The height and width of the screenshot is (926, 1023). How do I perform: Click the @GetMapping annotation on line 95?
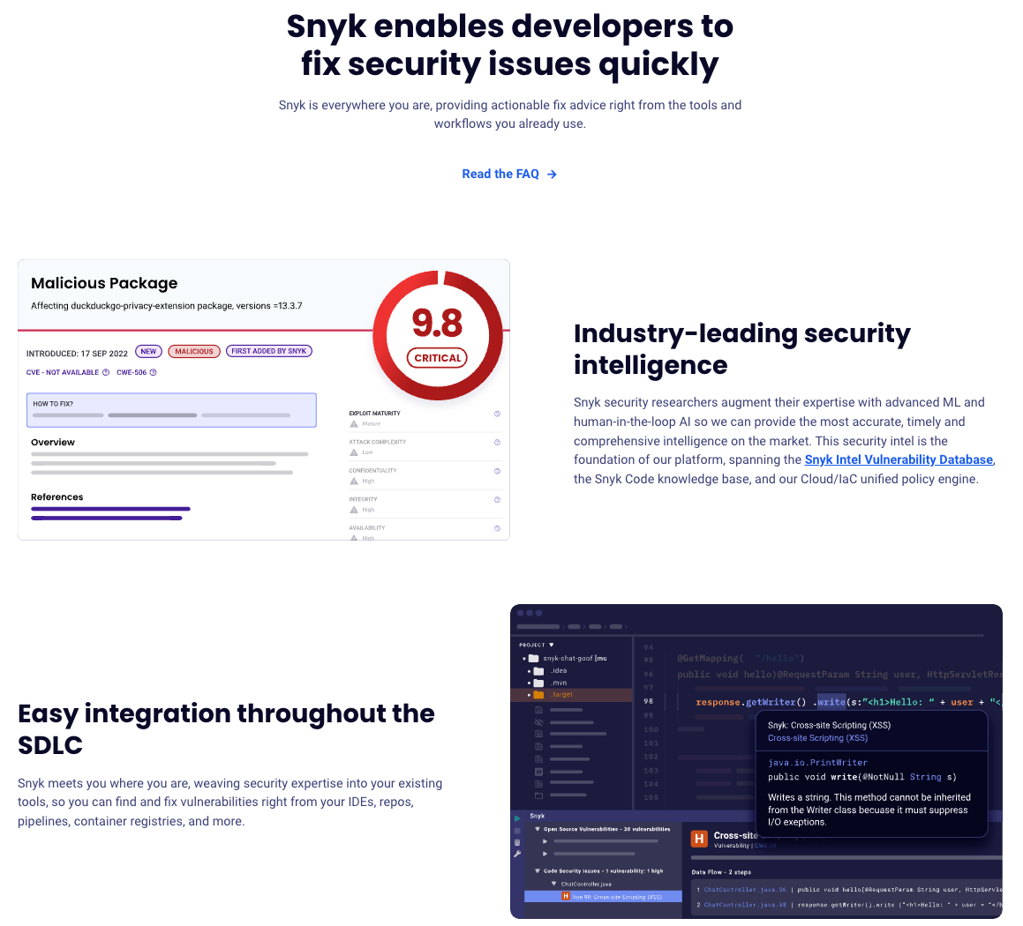click(710, 658)
